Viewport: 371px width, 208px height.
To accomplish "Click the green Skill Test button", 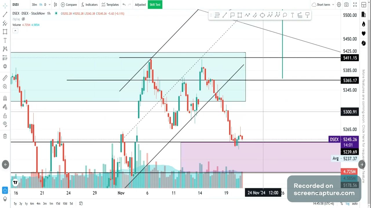I will [x=155, y=5].
